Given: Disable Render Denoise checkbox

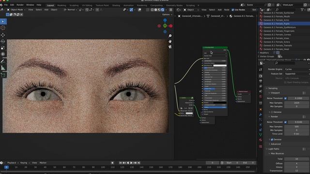Looking at the screenshot, I should click(x=272, y=140).
